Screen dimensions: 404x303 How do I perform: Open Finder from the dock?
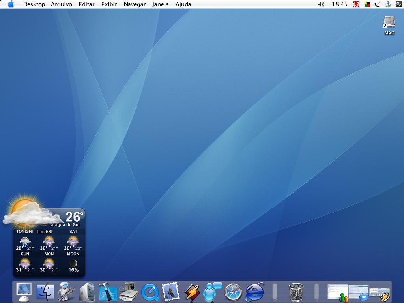tap(45, 293)
